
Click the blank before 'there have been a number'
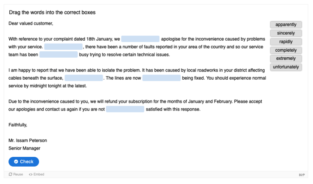[63, 47]
